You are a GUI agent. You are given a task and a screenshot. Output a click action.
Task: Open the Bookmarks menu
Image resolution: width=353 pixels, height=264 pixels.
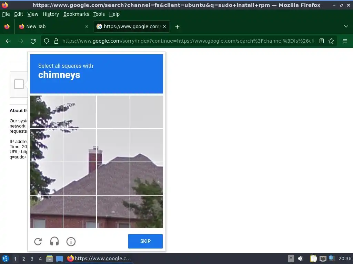click(x=76, y=14)
